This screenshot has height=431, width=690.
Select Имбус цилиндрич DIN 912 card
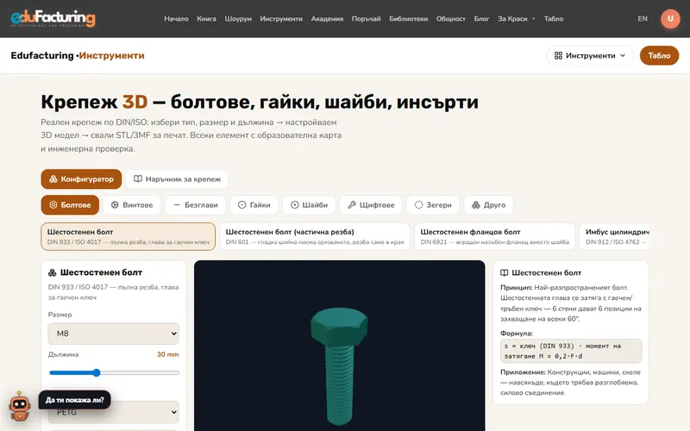click(614, 236)
